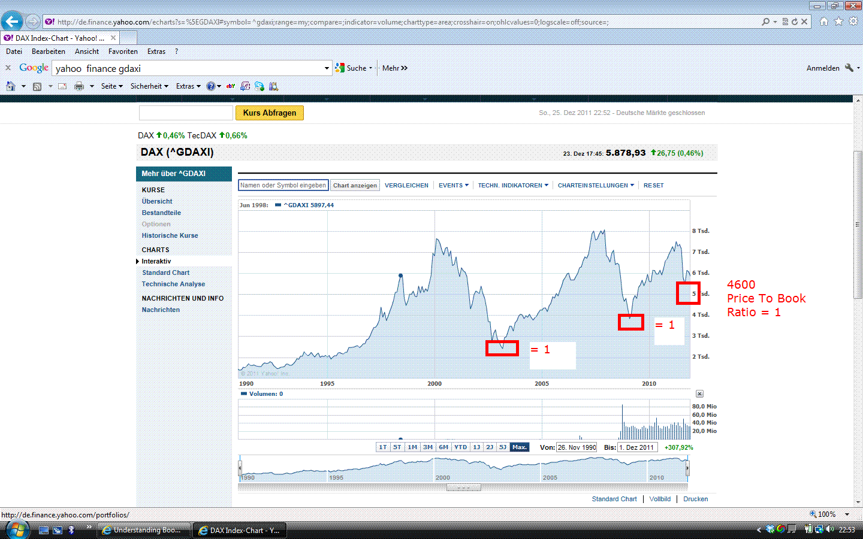
Task: Click the Show Desktop quick launch icon
Action: [x=44, y=529]
